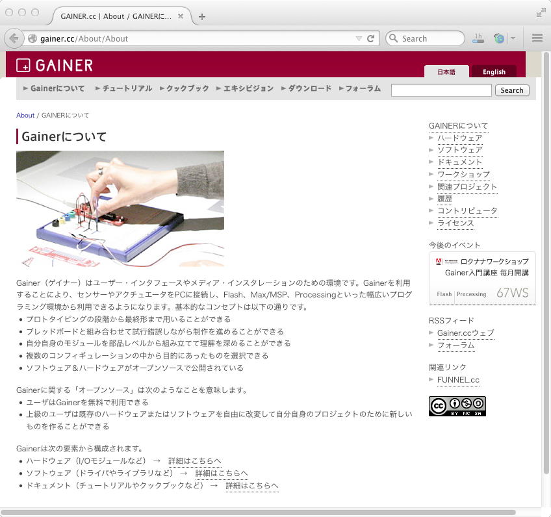Open the チュートリアル navigation menu
This screenshot has height=517, width=551.
tap(123, 88)
